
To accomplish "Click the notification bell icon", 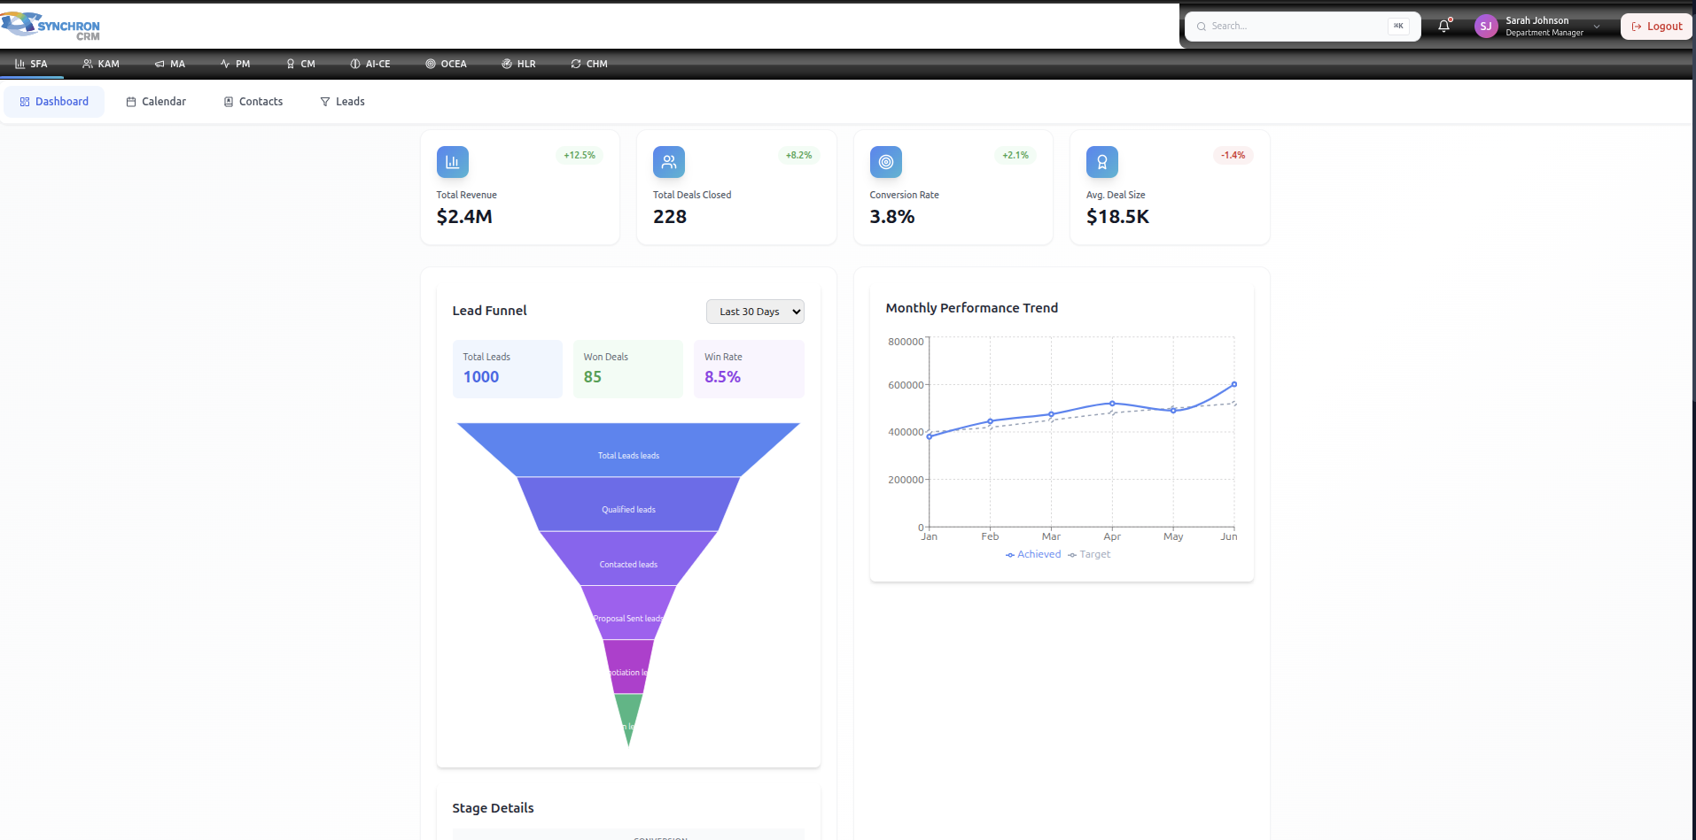I will (1443, 27).
